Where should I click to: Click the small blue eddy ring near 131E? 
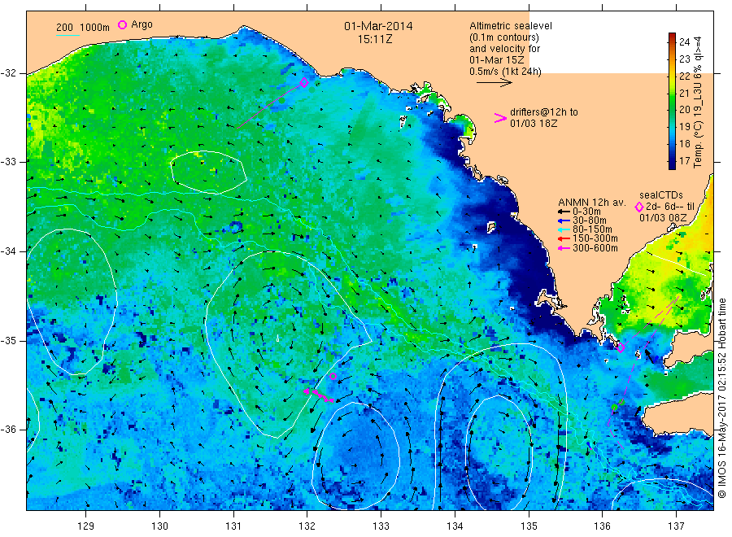click(236, 227)
